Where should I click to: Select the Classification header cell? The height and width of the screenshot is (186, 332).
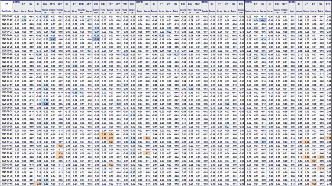click(x=7, y=11)
